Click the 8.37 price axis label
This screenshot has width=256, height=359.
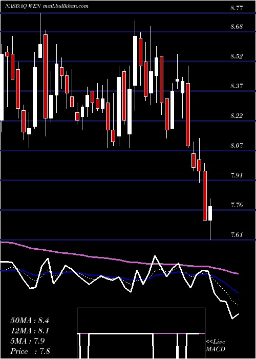point(237,86)
